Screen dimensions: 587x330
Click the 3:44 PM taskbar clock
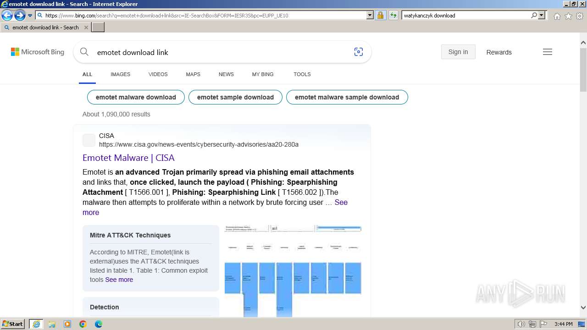(563, 324)
